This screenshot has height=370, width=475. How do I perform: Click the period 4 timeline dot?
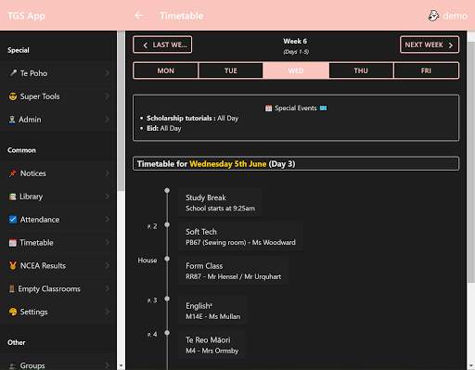tap(167, 333)
